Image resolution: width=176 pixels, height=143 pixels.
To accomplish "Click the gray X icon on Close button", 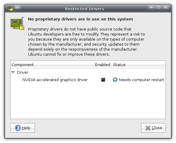I will [148, 128].
